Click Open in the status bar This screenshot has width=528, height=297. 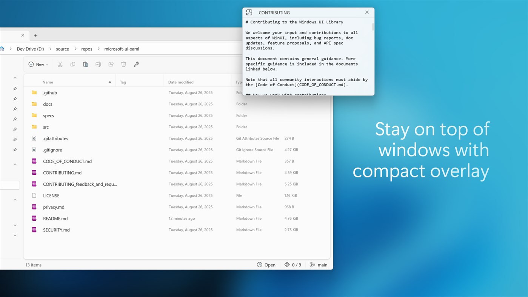pyautogui.click(x=266, y=265)
